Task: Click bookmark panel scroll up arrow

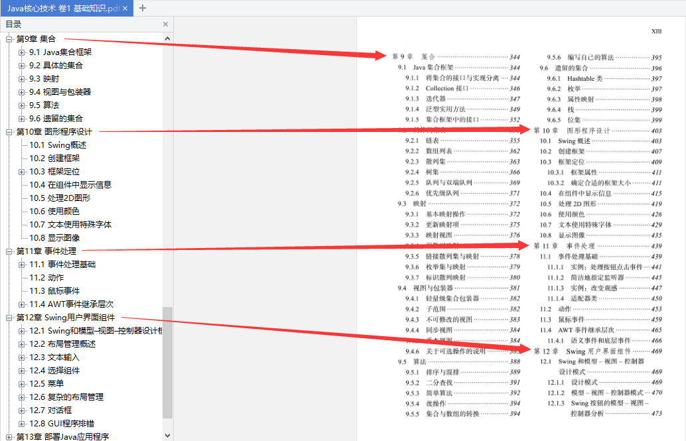Action: click(x=168, y=39)
